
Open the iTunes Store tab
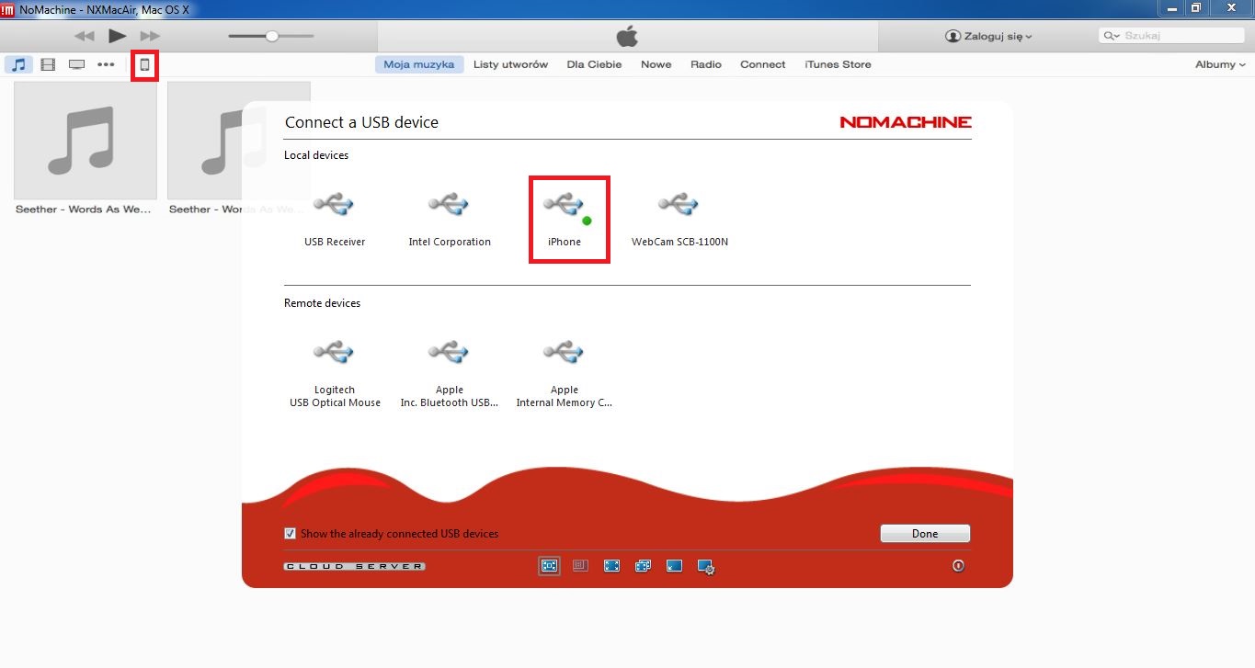[838, 64]
